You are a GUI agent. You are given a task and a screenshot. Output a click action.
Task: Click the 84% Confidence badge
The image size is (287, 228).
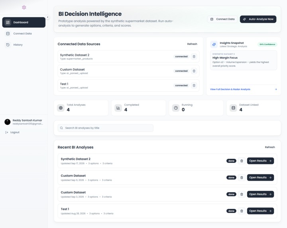pyautogui.click(x=267, y=45)
